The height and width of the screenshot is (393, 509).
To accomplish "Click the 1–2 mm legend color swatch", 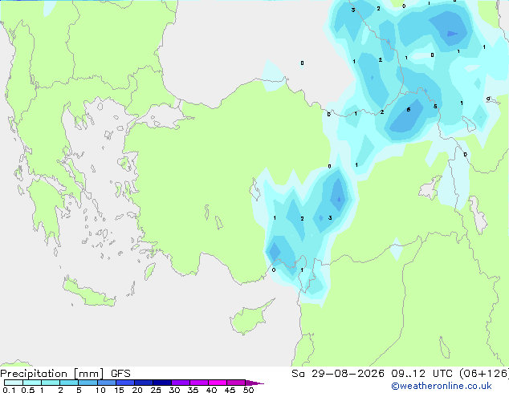I will click(x=51, y=383).
